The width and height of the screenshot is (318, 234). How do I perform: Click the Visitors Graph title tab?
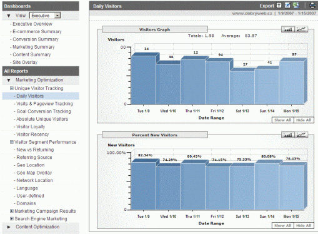tap(155, 29)
